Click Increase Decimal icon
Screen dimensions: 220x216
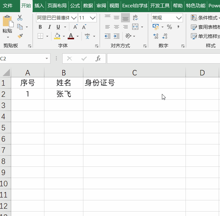coord(156,36)
